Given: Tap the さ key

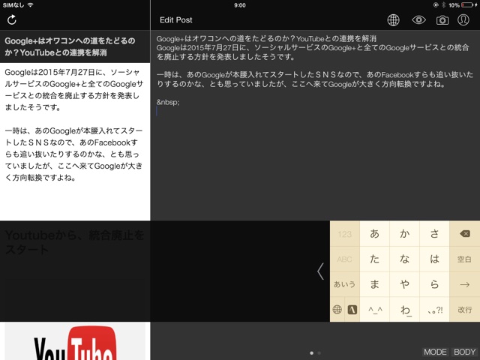Looking at the screenshot, I should (434, 233).
